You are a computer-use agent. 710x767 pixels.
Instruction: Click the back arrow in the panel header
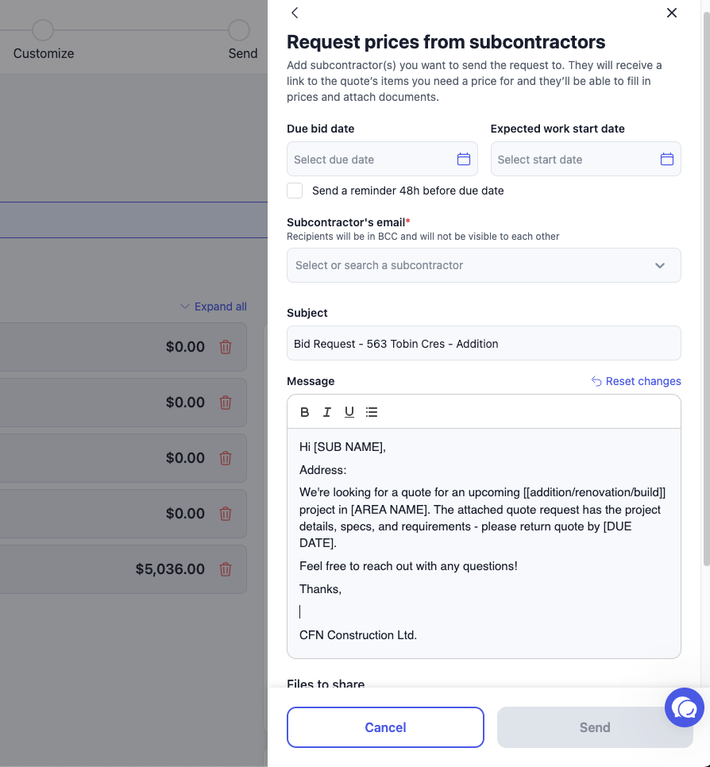(x=295, y=13)
